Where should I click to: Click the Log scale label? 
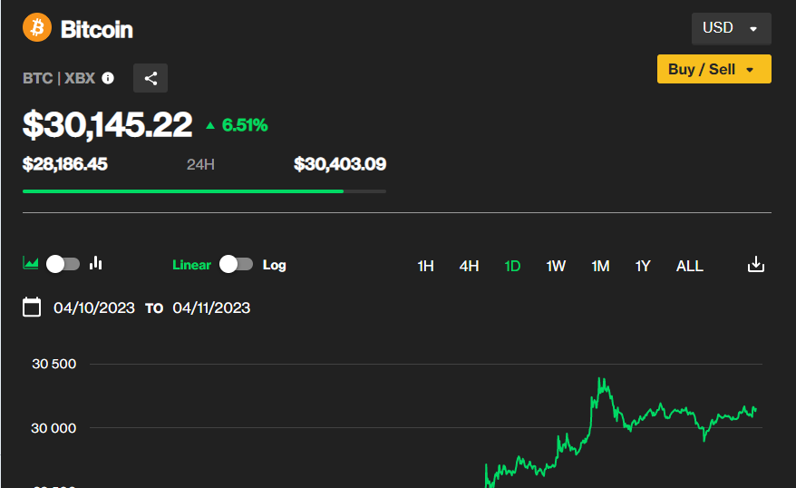pos(274,265)
